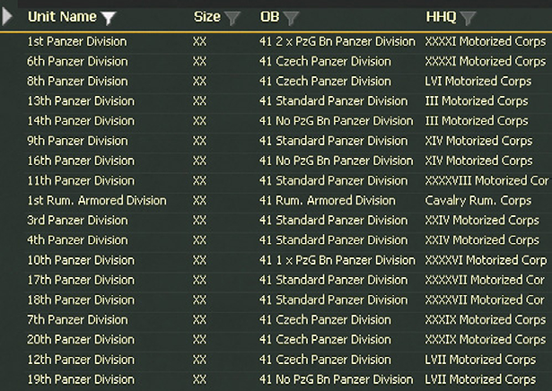Click the Cavalry Rum. Corps HHQ cell
Screen dimensions: 552x391
[478, 201]
